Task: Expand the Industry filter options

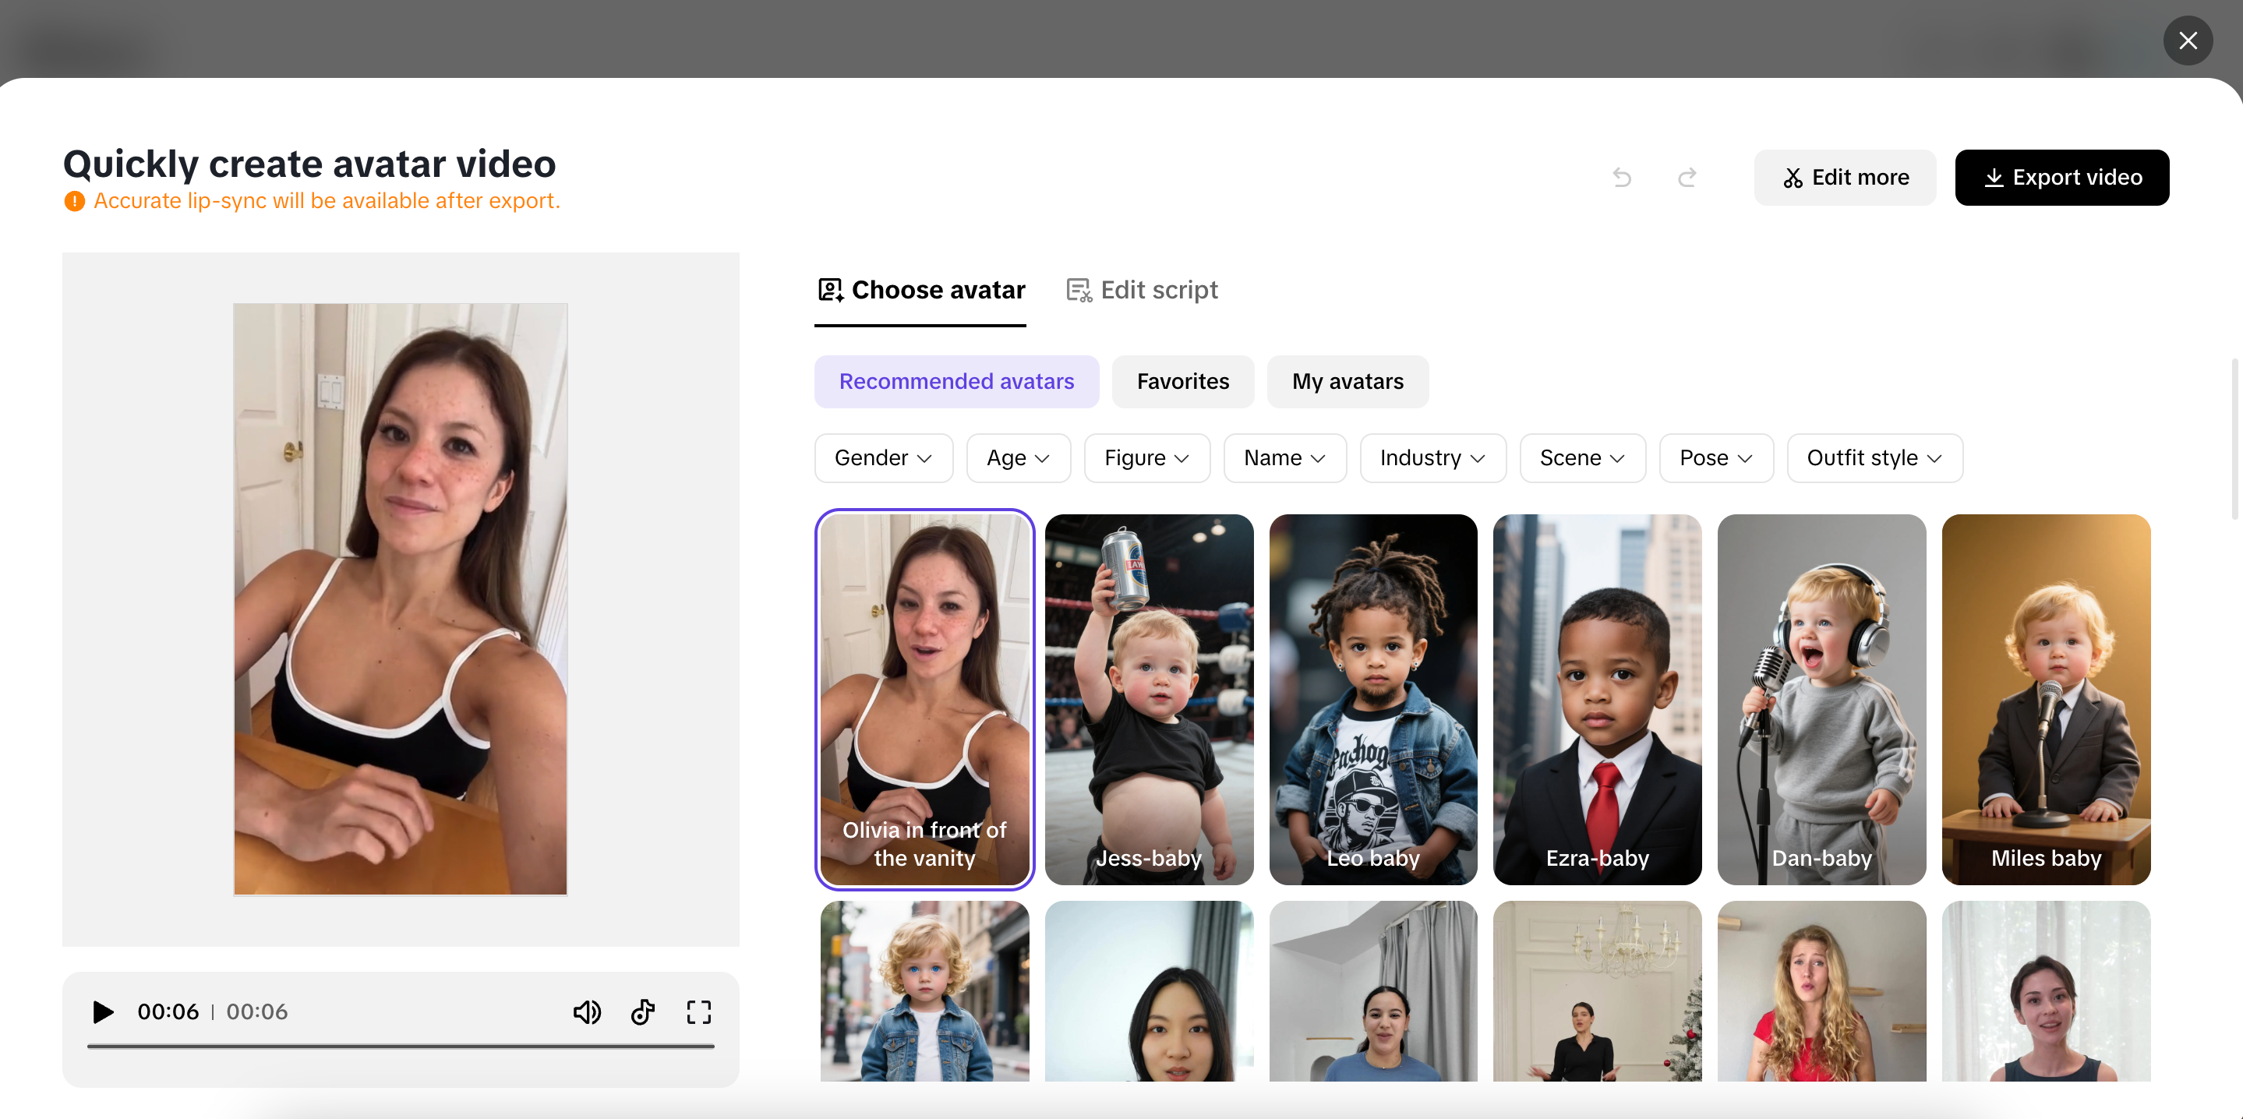Action: click(1432, 457)
